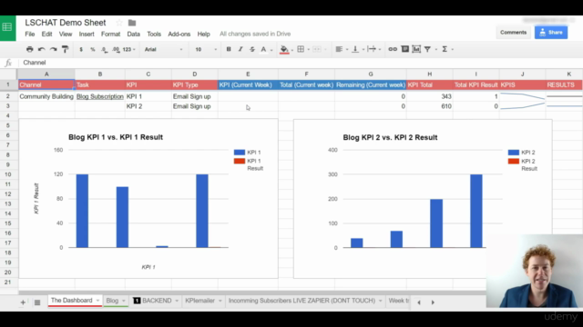Click the text wrapping icon

[x=372, y=49]
